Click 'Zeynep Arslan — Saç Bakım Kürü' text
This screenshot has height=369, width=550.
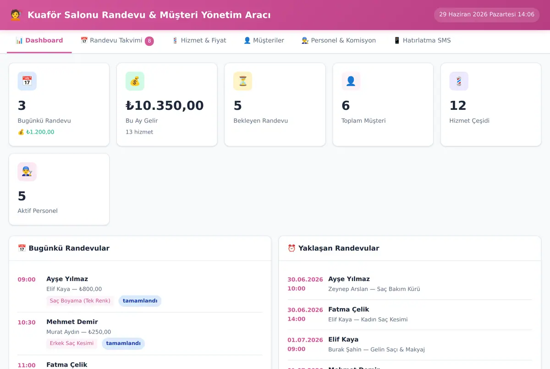coord(374,289)
